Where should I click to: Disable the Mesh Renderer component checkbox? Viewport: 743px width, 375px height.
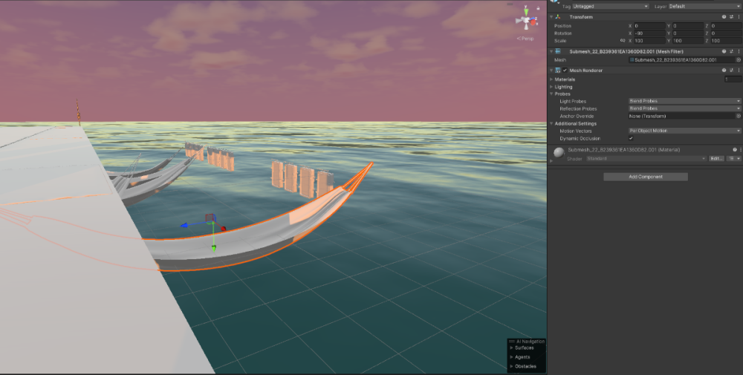click(565, 71)
